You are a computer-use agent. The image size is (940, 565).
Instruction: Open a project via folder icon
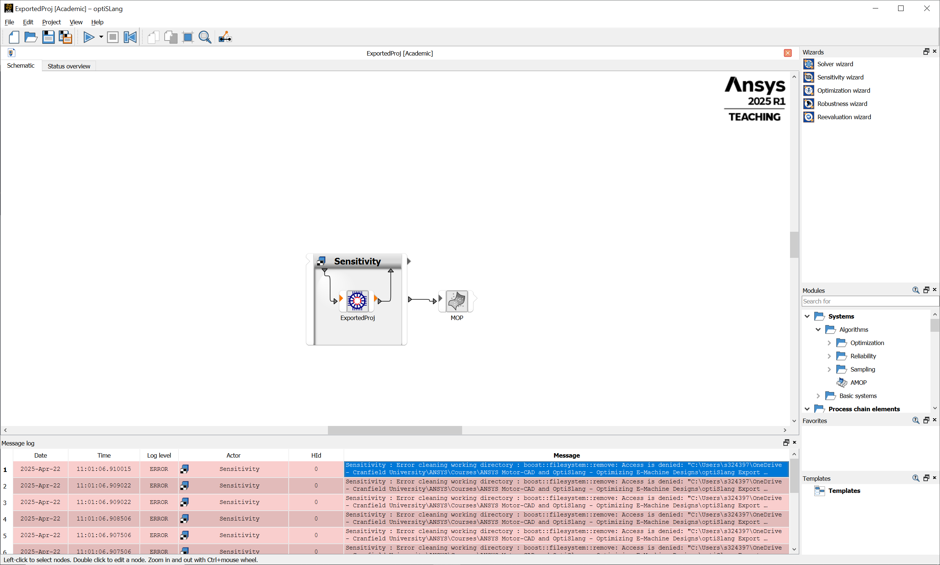click(x=31, y=37)
